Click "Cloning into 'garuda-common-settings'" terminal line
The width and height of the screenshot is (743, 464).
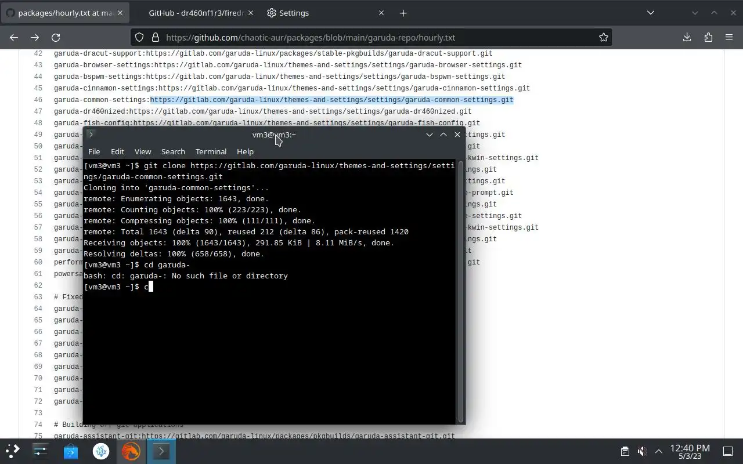coord(176,187)
